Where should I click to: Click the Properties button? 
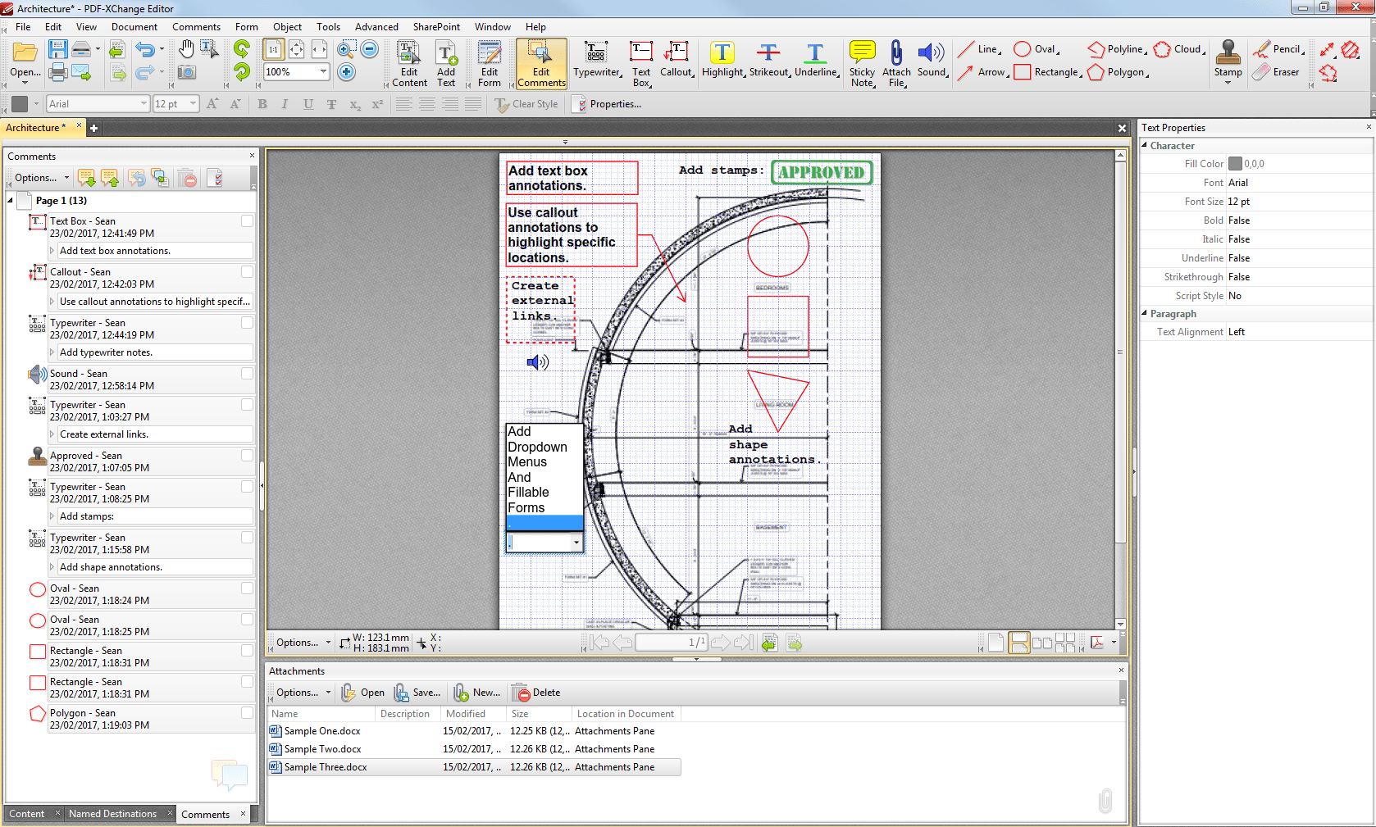608,103
